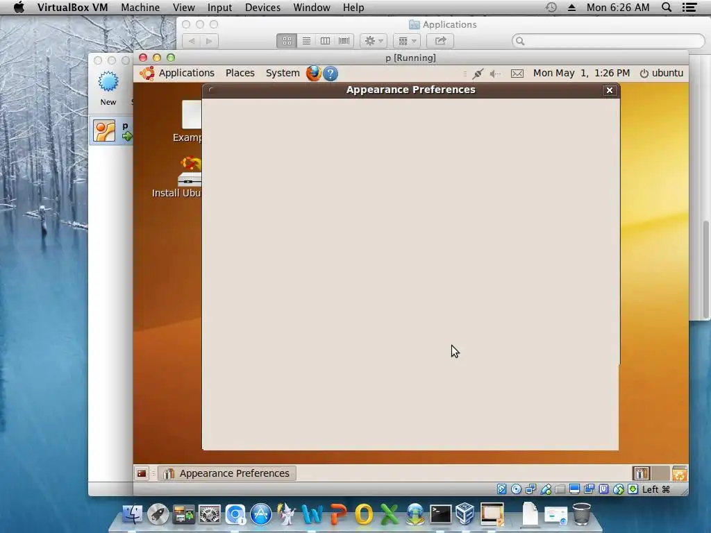Open the Window menu in macOS menu bar

(312, 8)
